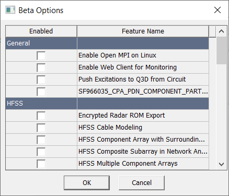Image resolution: width=229 pixels, height=196 pixels.
Task: Toggle SF966035_CPA_PDN_COMPONENT_PART checkbox
Action: click(41, 91)
